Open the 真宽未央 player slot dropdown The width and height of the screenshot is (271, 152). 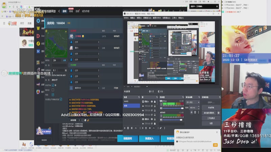pos(87,88)
